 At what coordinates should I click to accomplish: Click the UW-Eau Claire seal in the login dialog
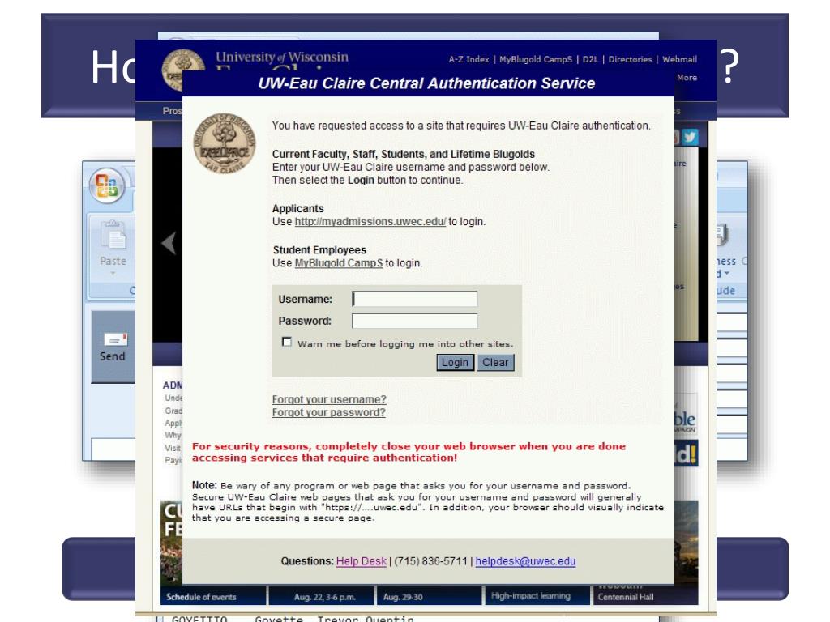(224, 143)
